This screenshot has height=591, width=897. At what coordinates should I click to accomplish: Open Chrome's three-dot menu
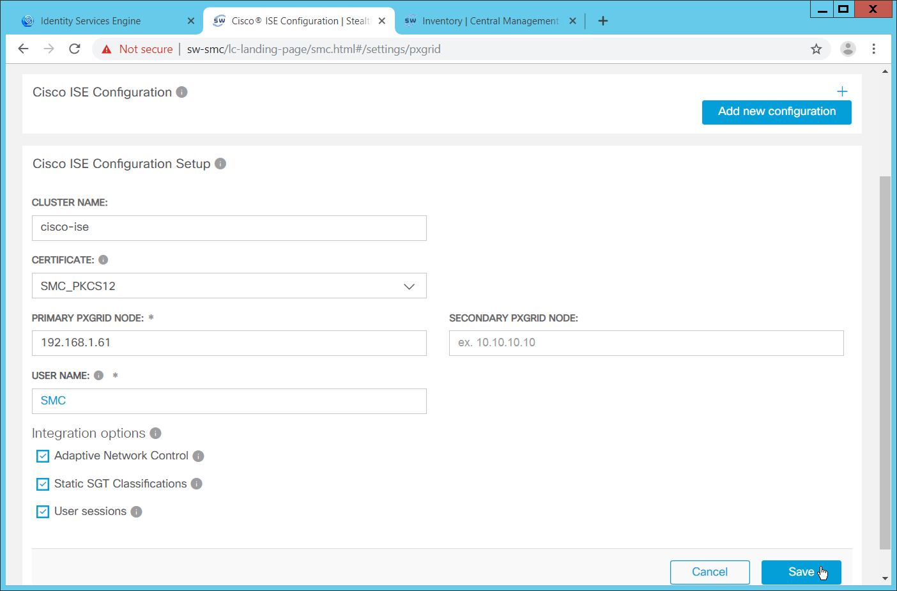tap(873, 49)
